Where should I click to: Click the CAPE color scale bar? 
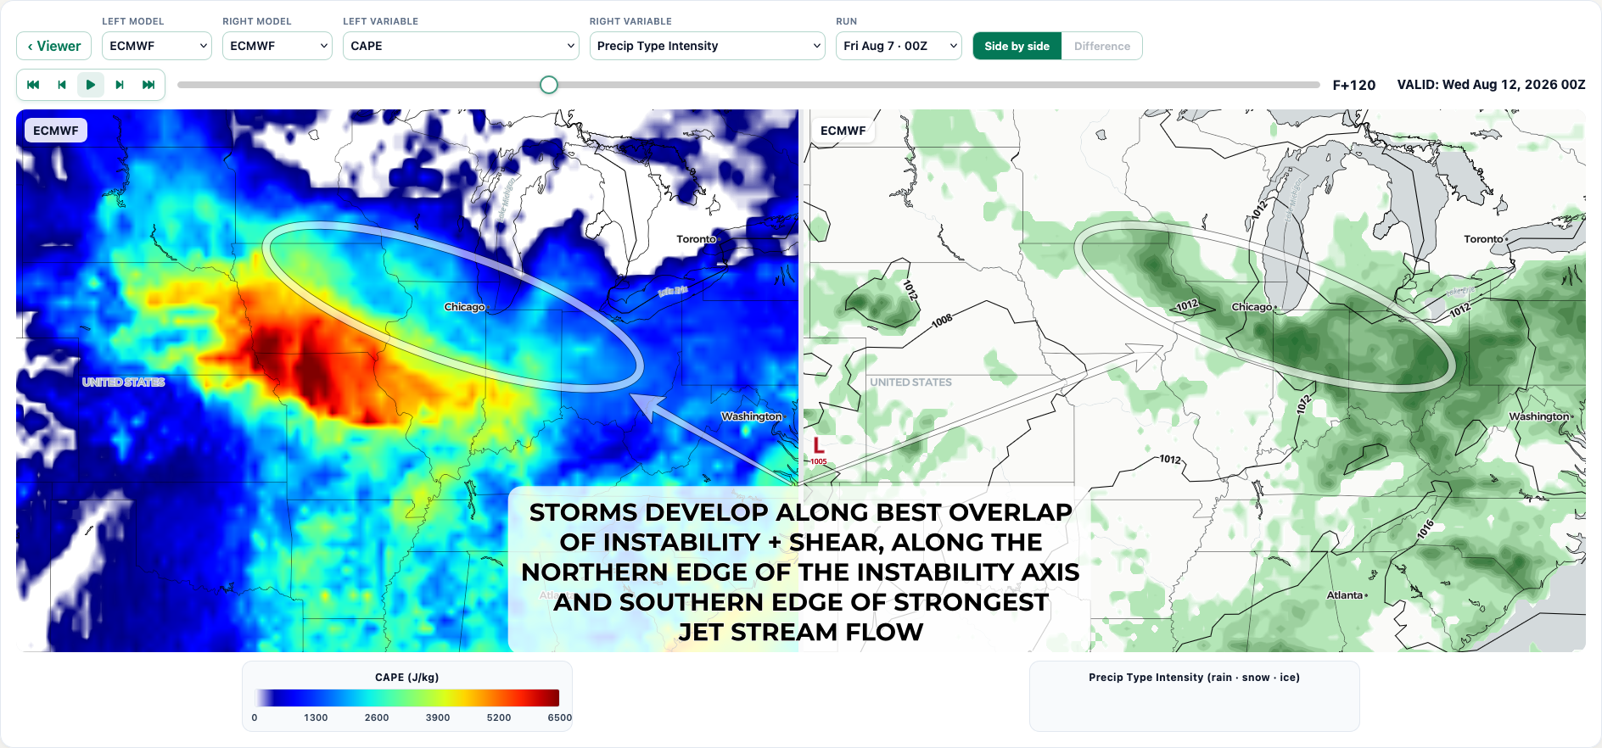click(x=407, y=698)
